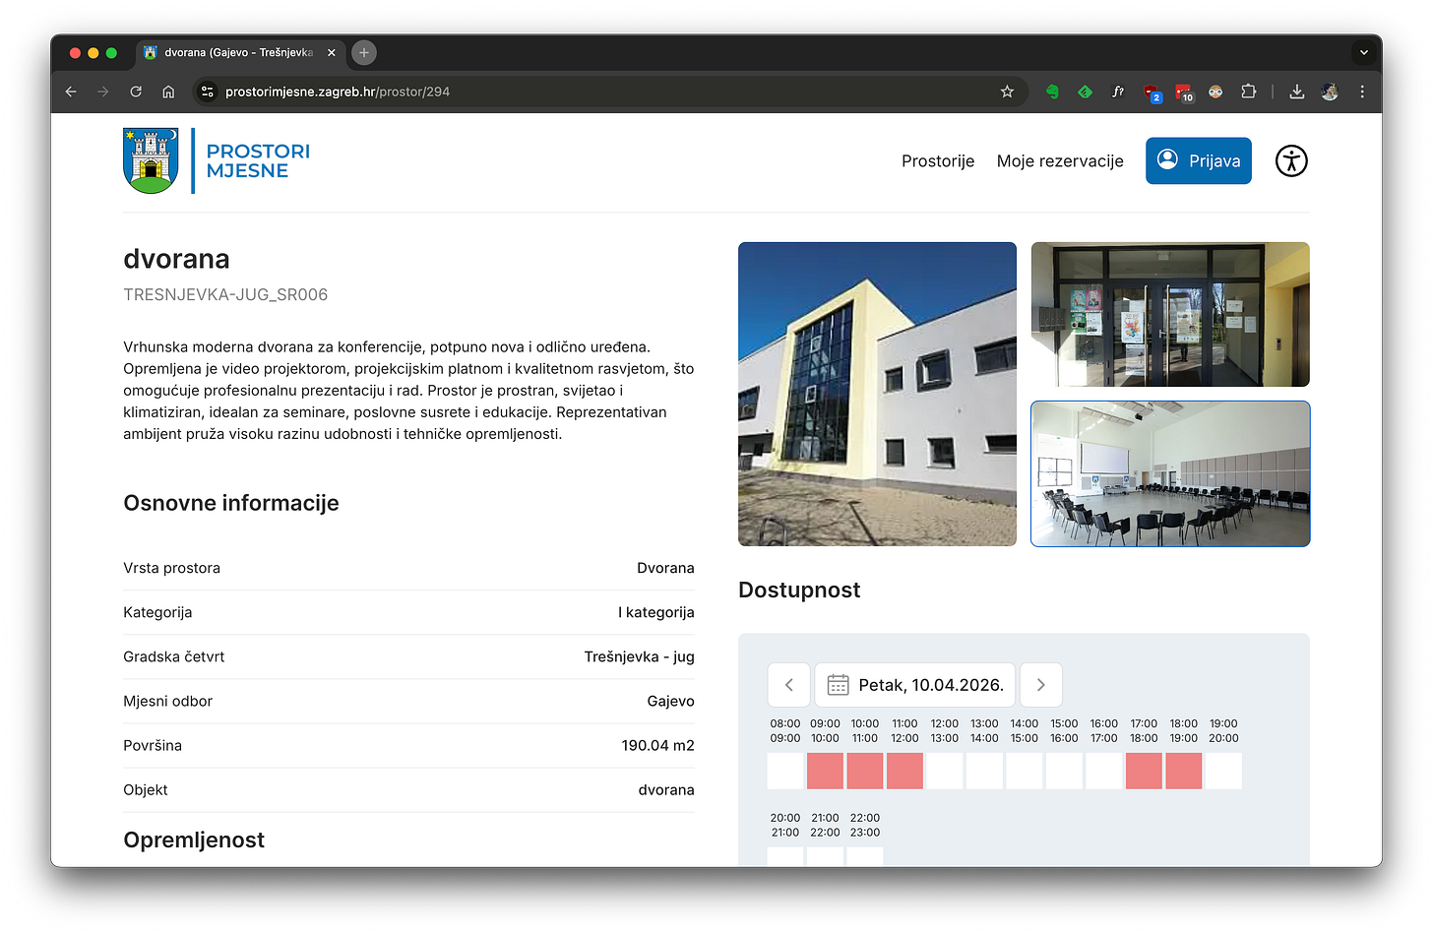1433x934 pixels.
Task: Click the "Osnovne informacije" heading
Action: click(x=231, y=503)
